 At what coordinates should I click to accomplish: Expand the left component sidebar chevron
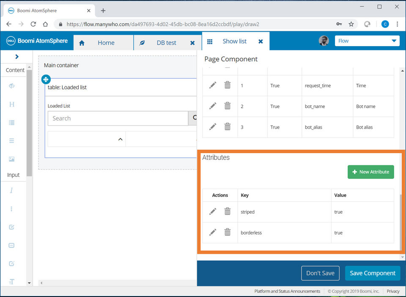16,56
